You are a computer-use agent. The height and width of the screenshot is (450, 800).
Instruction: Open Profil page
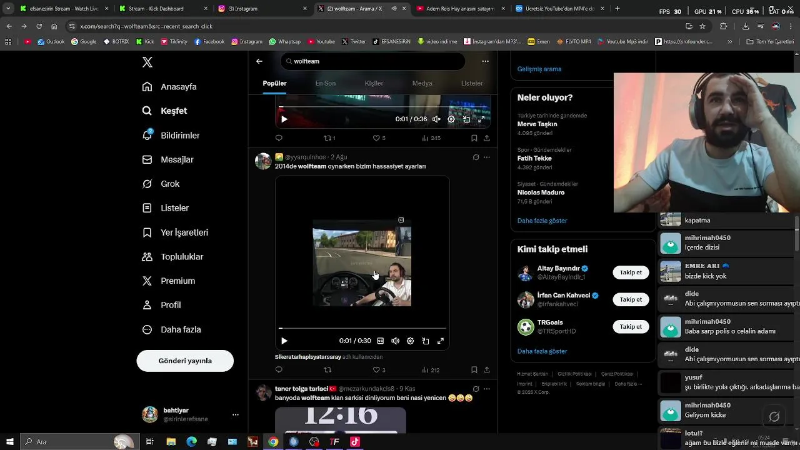click(161, 305)
